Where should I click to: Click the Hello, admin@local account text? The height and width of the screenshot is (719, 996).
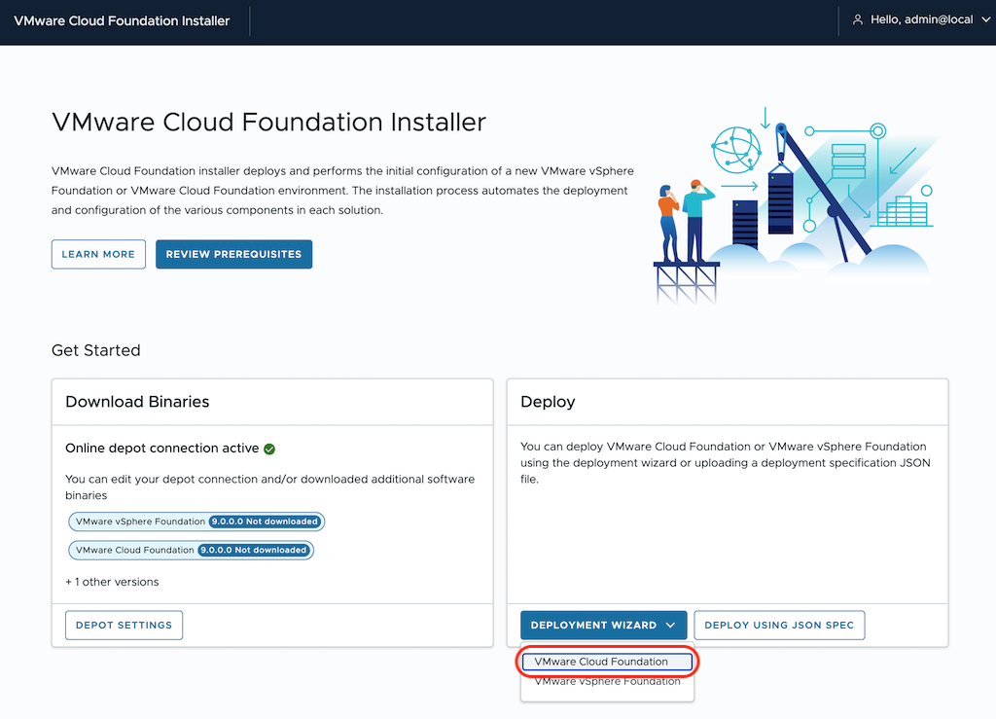pyautogui.click(x=921, y=19)
